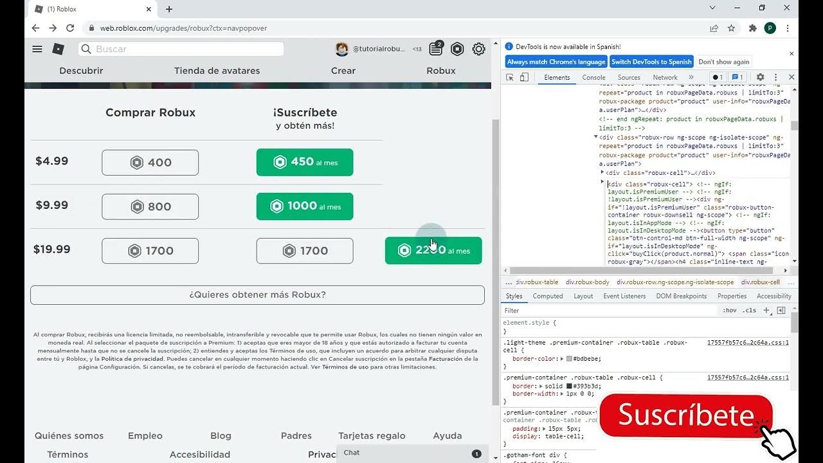The width and height of the screenshot is (823, 463).
Task: Open Chrome extensions puzzle icon
Action: pos(753,28)
